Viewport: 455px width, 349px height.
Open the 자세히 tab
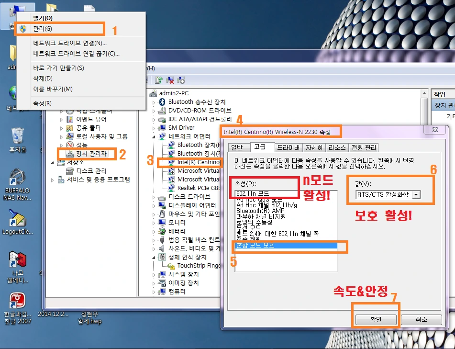pyautogui.click(x=314, y=147)
